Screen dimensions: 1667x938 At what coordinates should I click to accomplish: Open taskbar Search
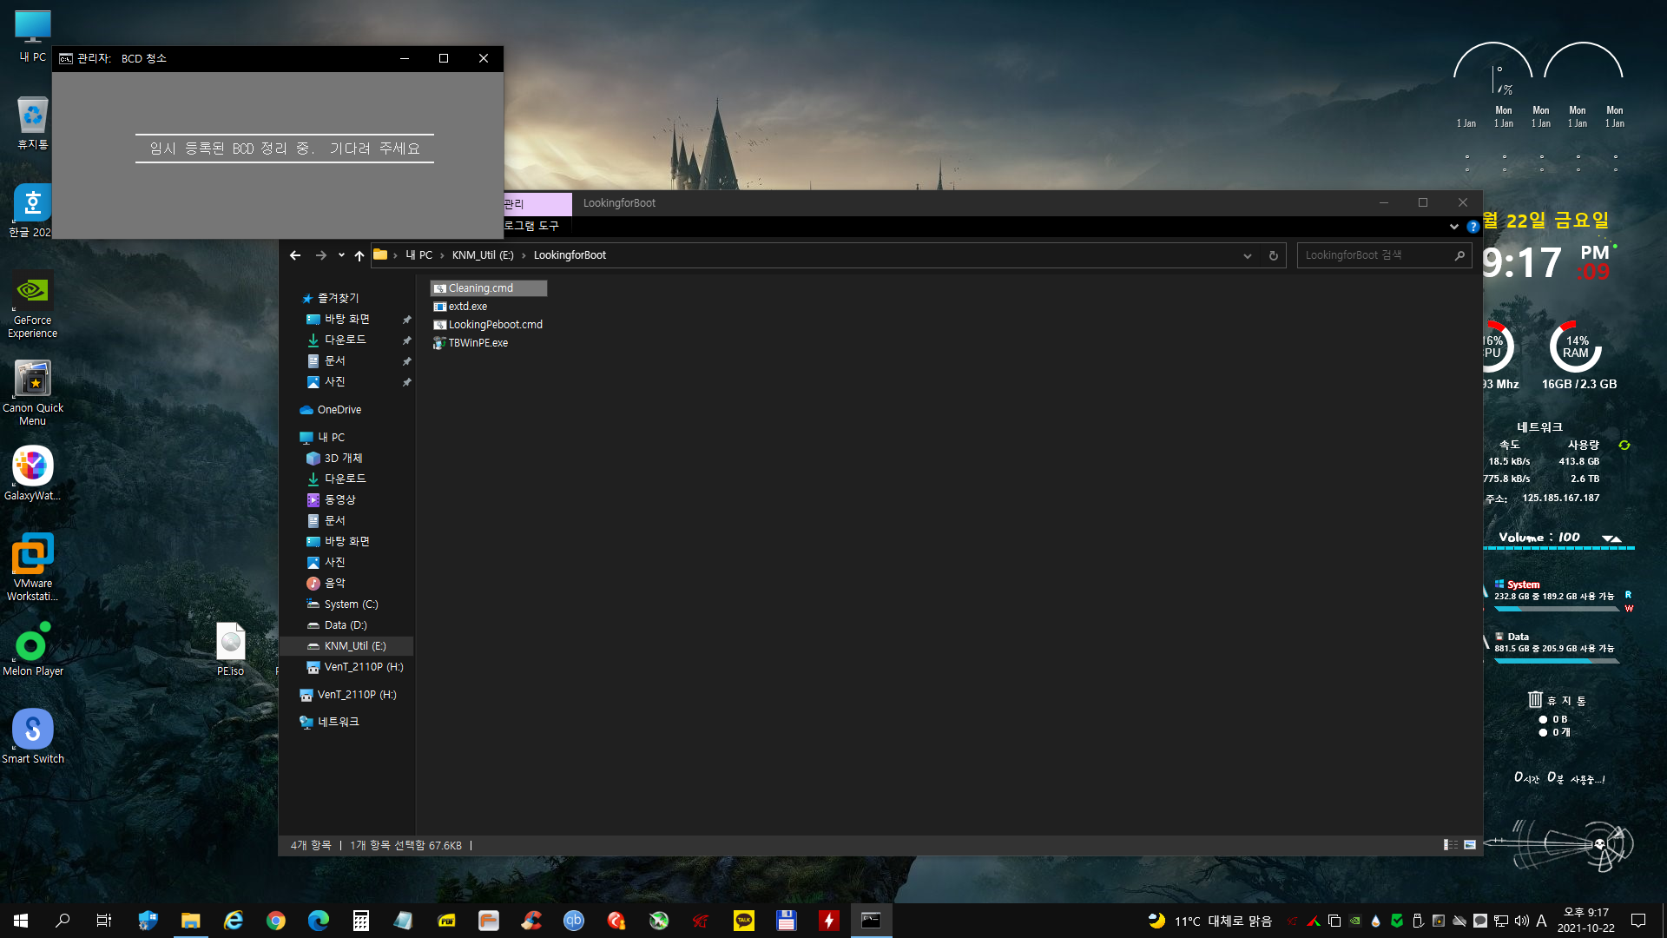[x=63, y=921]
